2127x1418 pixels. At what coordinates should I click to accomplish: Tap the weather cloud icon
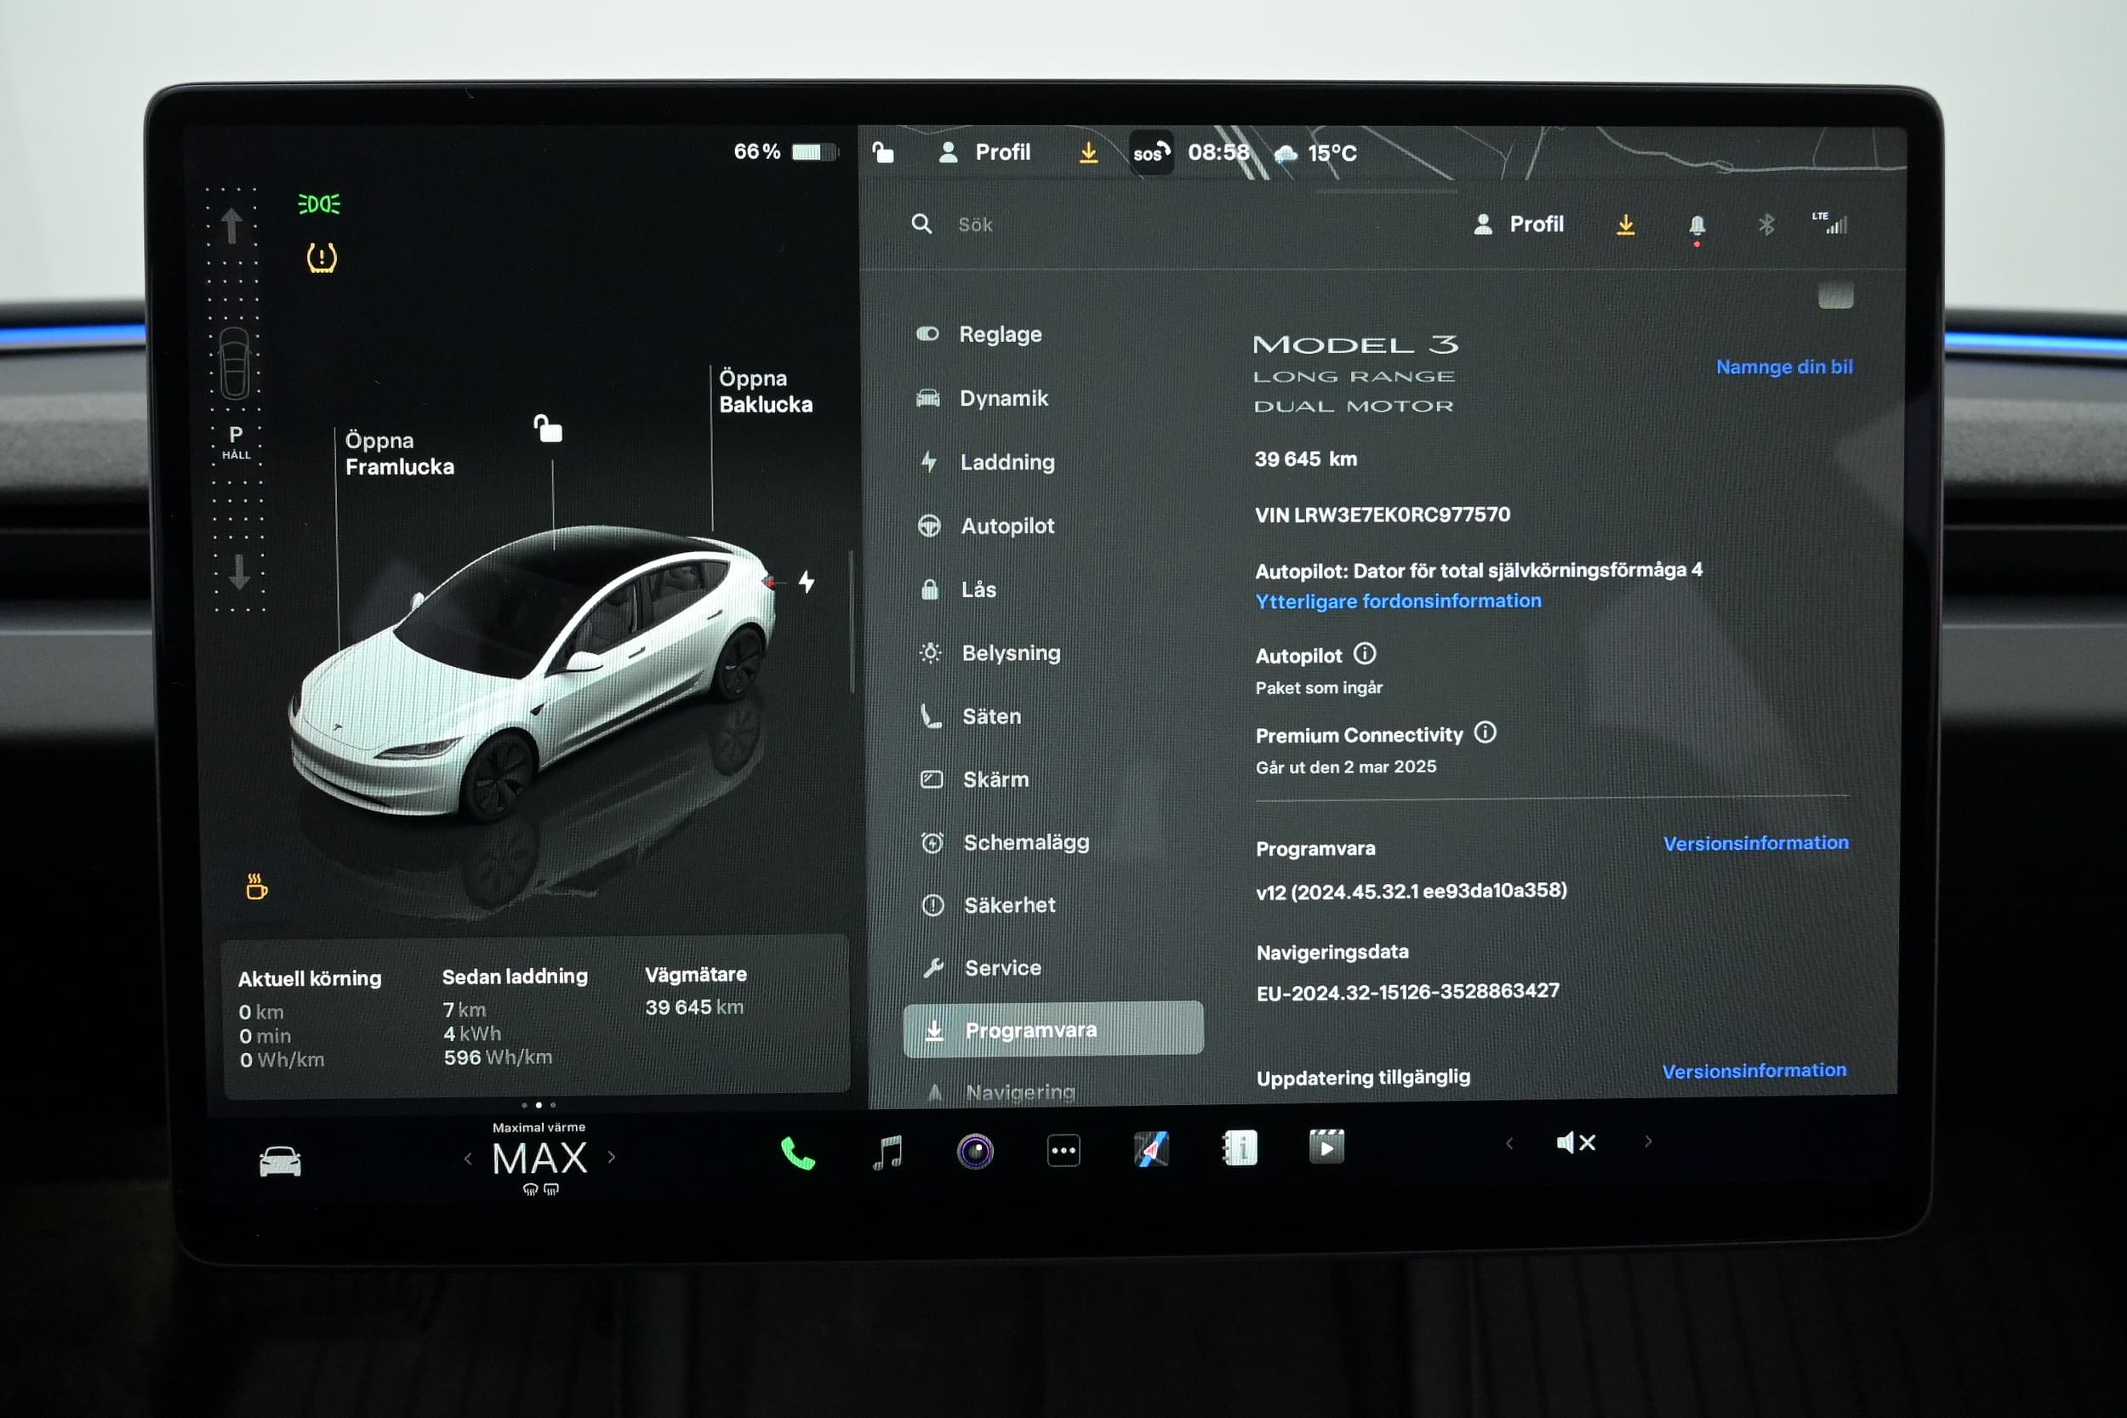[1285, 154]
